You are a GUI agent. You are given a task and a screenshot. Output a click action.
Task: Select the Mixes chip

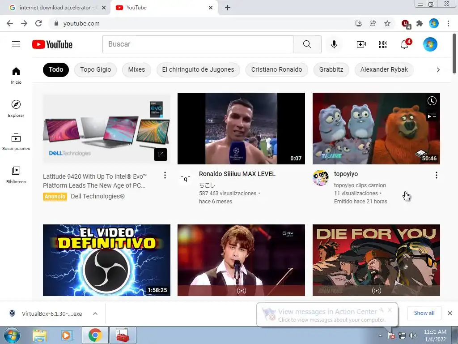(136, 69)
